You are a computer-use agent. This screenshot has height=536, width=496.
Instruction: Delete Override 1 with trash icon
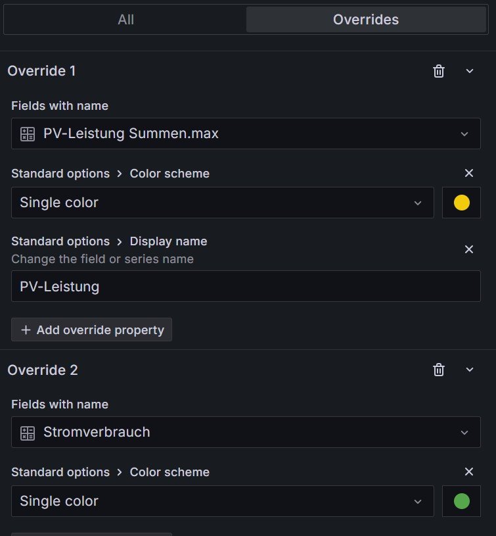pyautogui.click(x=439, y=71)
